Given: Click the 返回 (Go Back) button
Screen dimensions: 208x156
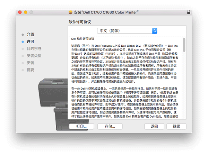Looking at the screenshot, I should (x=154, y=126).
